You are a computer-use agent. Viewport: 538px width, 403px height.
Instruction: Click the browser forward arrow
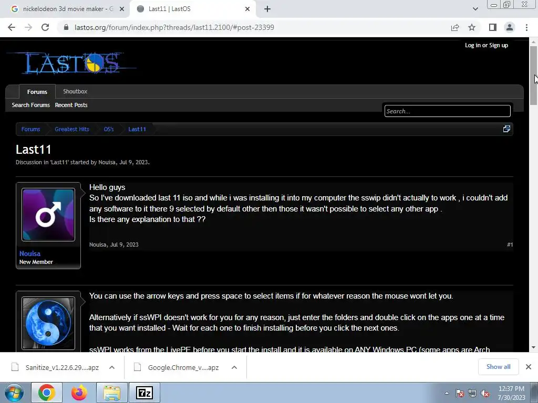coord(28,27)
